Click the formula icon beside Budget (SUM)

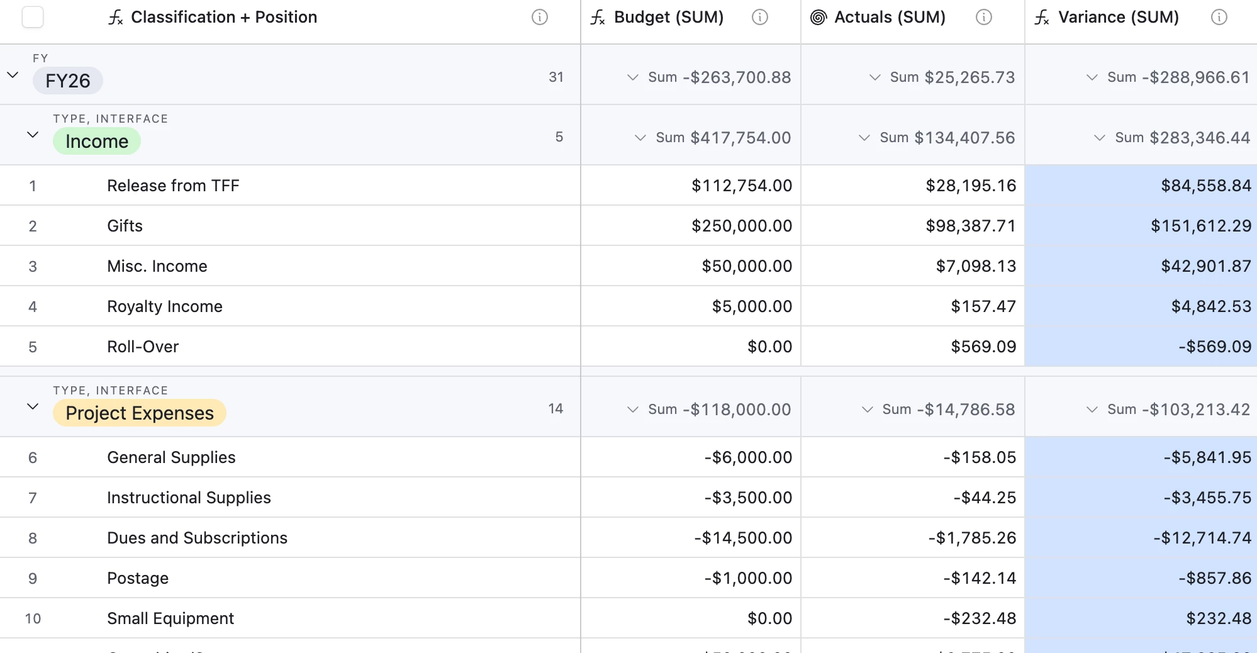[597, 18]
